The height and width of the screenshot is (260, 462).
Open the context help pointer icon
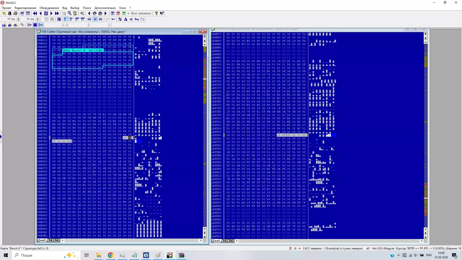(x=162, y=14)
